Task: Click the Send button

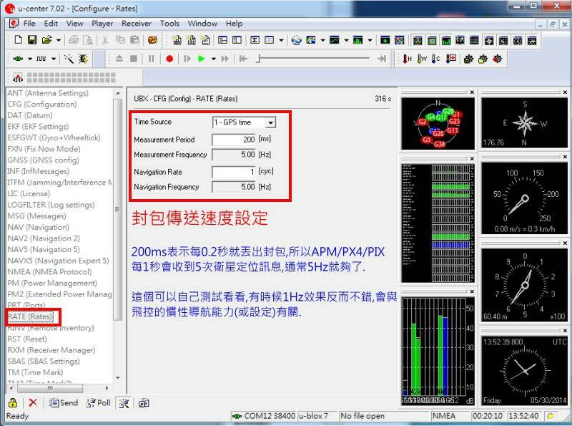Action: tap(64, 403)
